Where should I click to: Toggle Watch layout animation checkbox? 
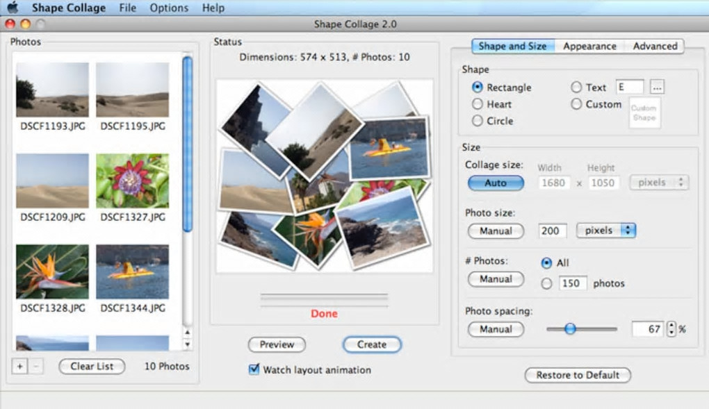coord(254,369)
